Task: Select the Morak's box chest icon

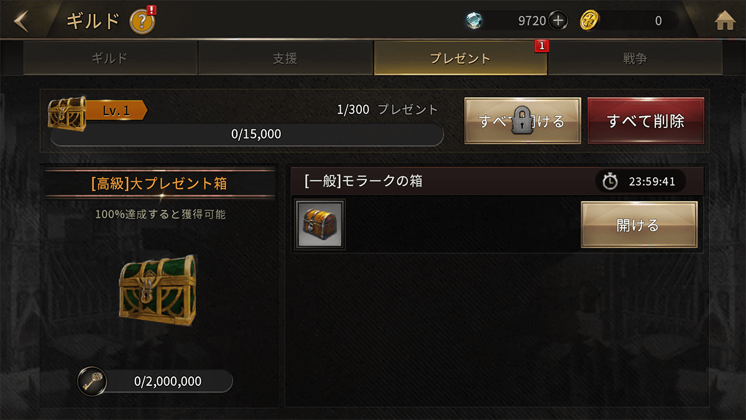Action: coord(320,224)
